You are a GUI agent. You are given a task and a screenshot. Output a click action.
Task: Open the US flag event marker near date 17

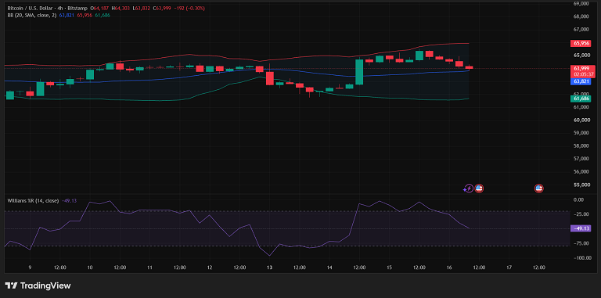(x=539, y=188)
